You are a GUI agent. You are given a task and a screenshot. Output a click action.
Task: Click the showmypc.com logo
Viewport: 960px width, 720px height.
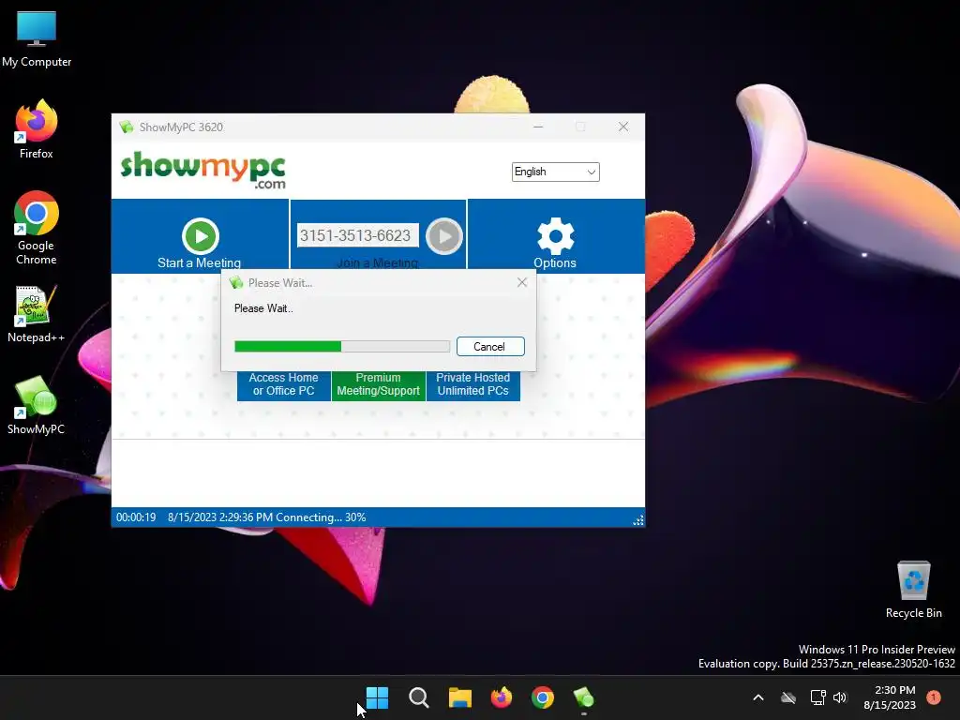(x=203, y=171)
